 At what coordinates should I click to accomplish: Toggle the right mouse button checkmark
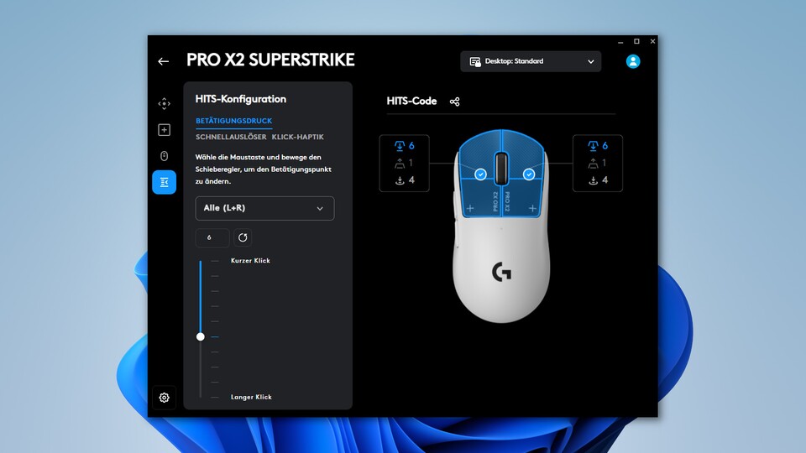(x=528, y=174)
